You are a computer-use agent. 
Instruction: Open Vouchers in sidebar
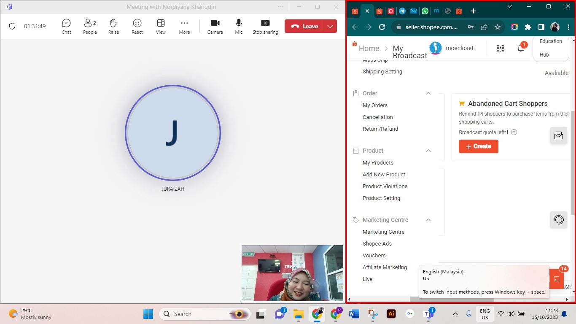tap(374, 256)
